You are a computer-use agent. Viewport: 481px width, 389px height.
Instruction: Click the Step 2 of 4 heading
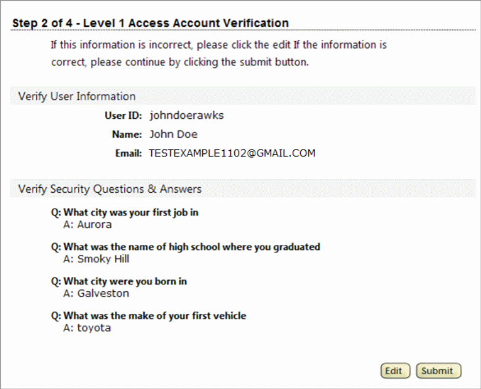point(151,23)
